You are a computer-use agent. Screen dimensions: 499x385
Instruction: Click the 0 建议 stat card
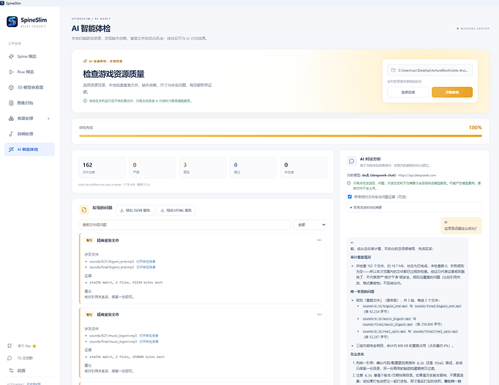253,167
